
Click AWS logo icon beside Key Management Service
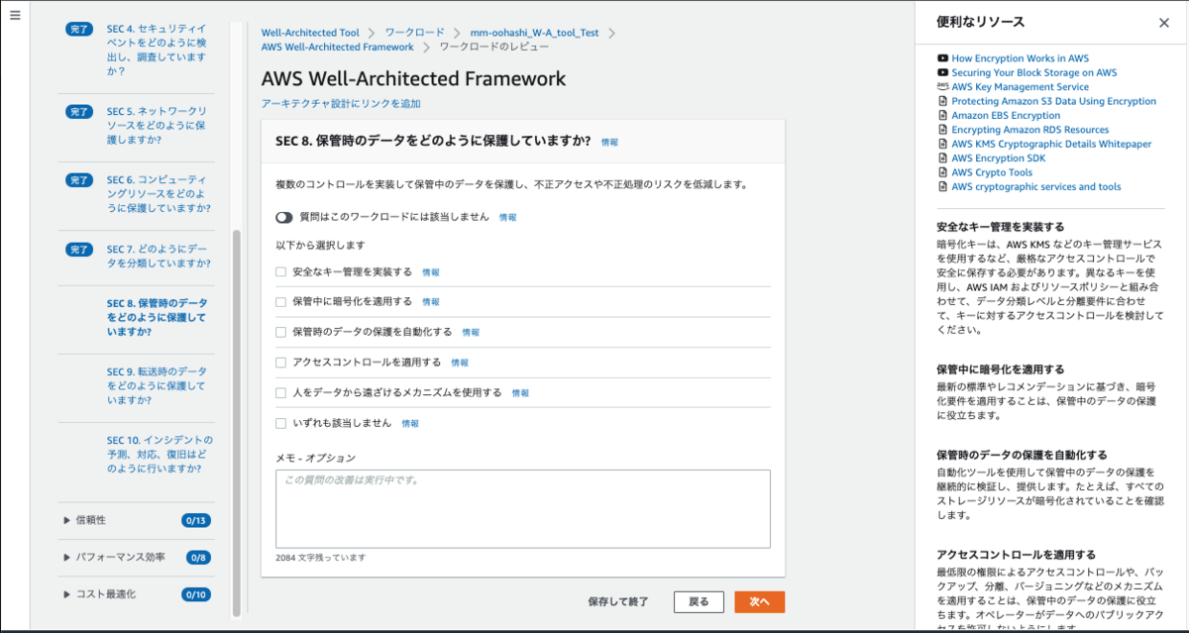tap(942, 86)
